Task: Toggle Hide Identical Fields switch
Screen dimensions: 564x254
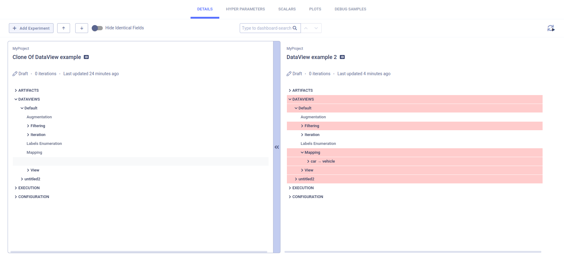Action: point(97,28)
